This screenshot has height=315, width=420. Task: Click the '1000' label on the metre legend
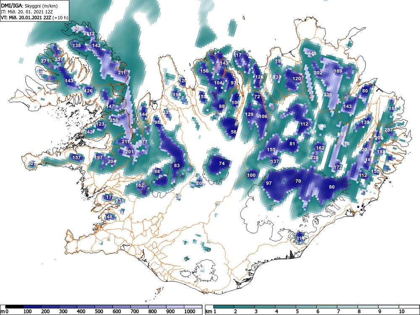tap(190, 312)
